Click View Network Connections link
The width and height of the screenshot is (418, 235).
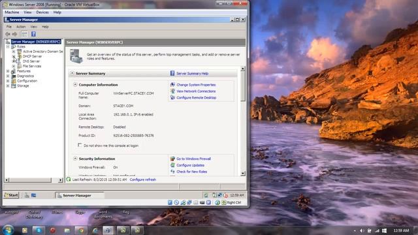click(x=196, y=91)
